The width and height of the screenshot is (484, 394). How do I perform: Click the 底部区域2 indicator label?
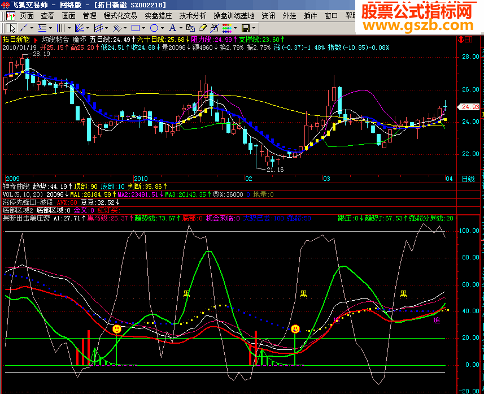point(18,210)
